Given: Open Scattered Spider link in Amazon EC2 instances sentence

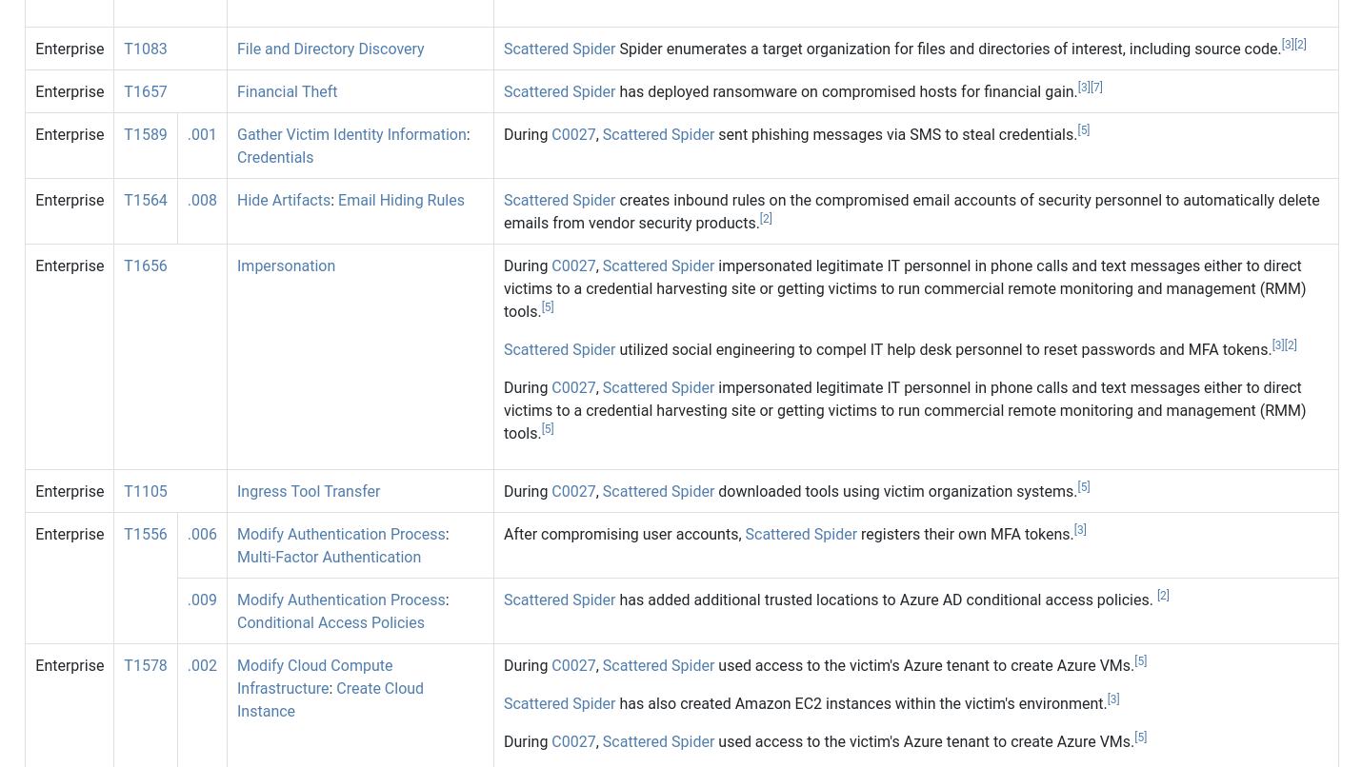Looking at the screenshot, I should pos(559,703).
